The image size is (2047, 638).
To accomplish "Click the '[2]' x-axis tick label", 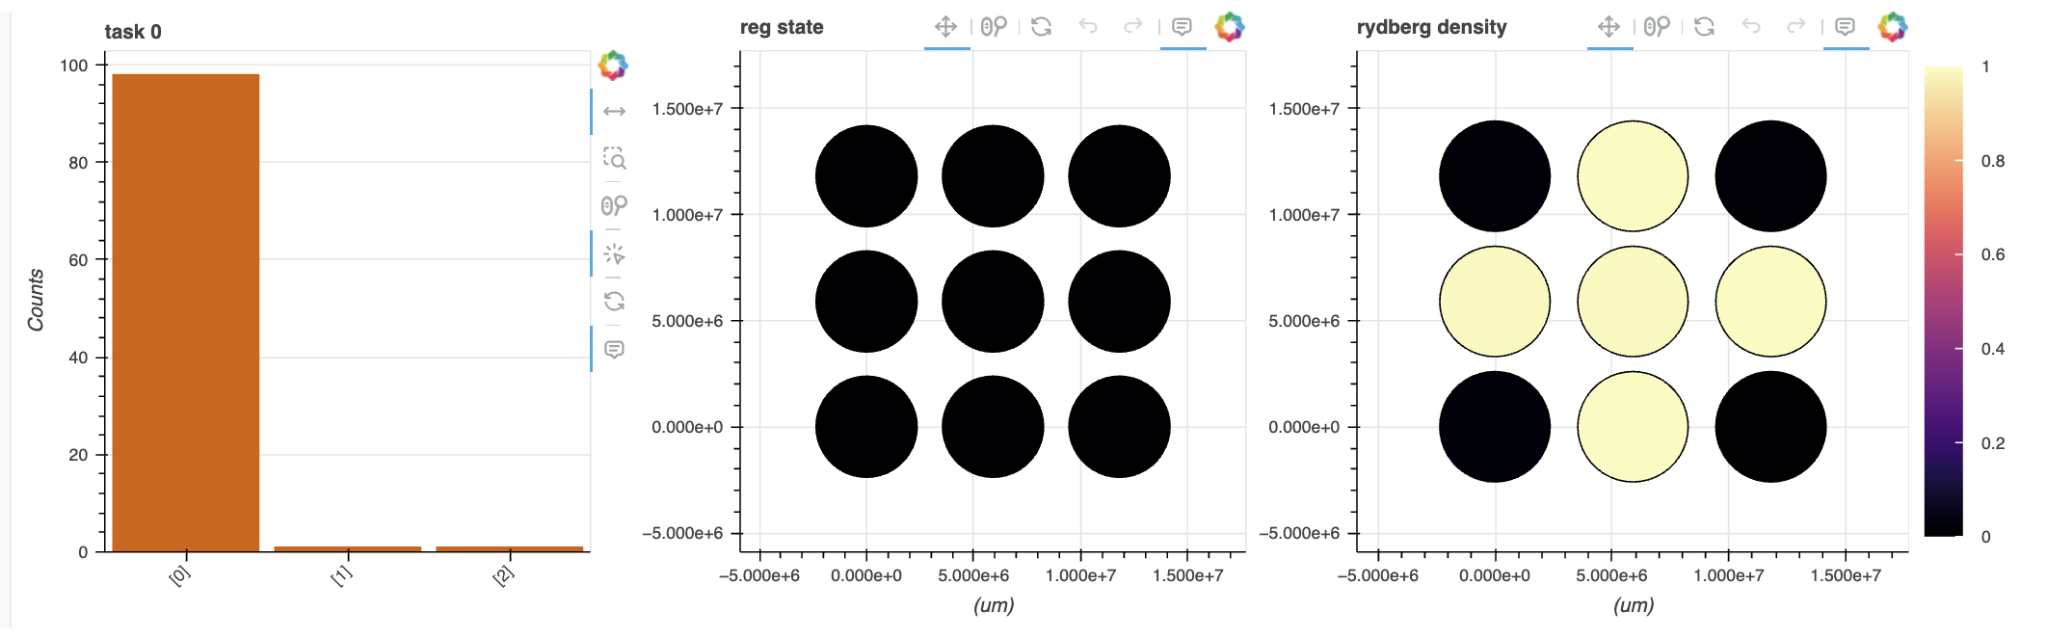I will (x=504, y=575).
